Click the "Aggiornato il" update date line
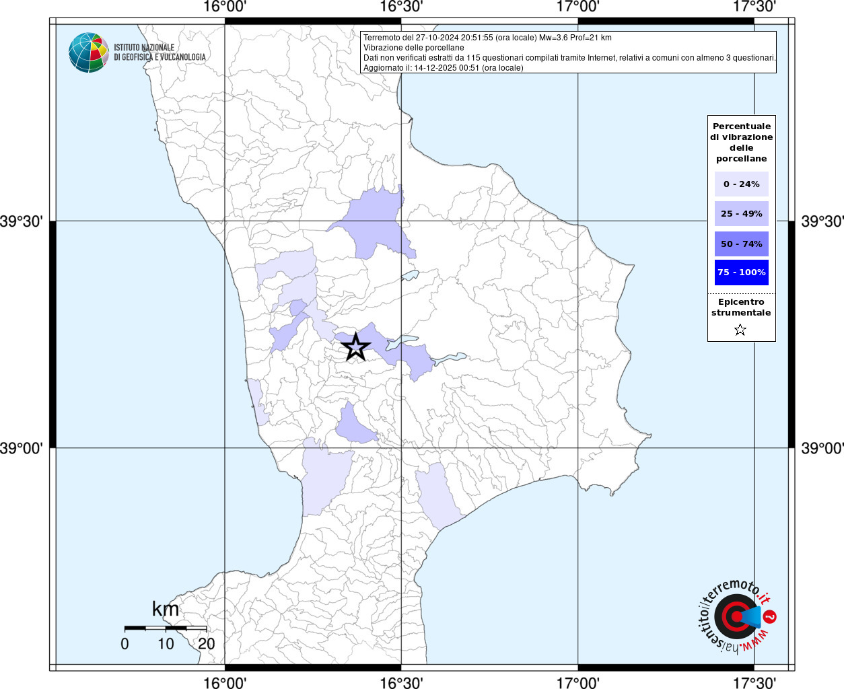 [443, 68]
